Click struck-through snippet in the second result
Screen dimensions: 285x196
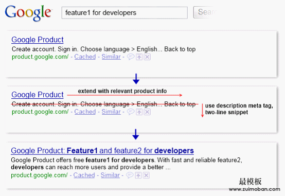coord(103,104)
